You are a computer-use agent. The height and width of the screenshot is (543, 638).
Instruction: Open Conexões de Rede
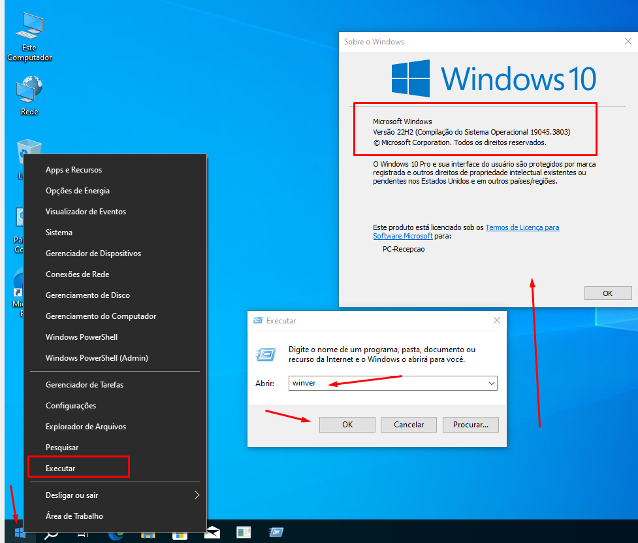115,274
